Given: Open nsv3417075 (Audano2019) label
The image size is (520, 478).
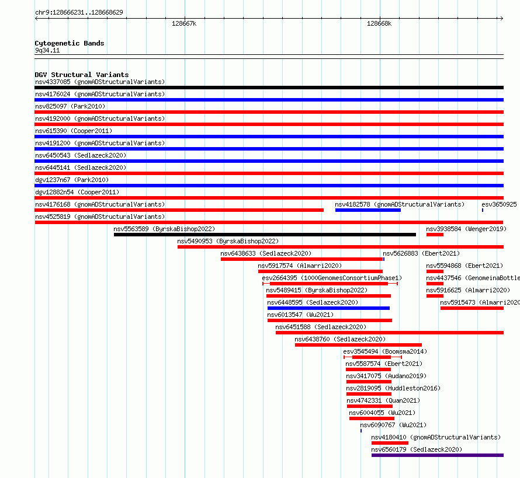Looking at the screenshot, I should coord(386,376).
